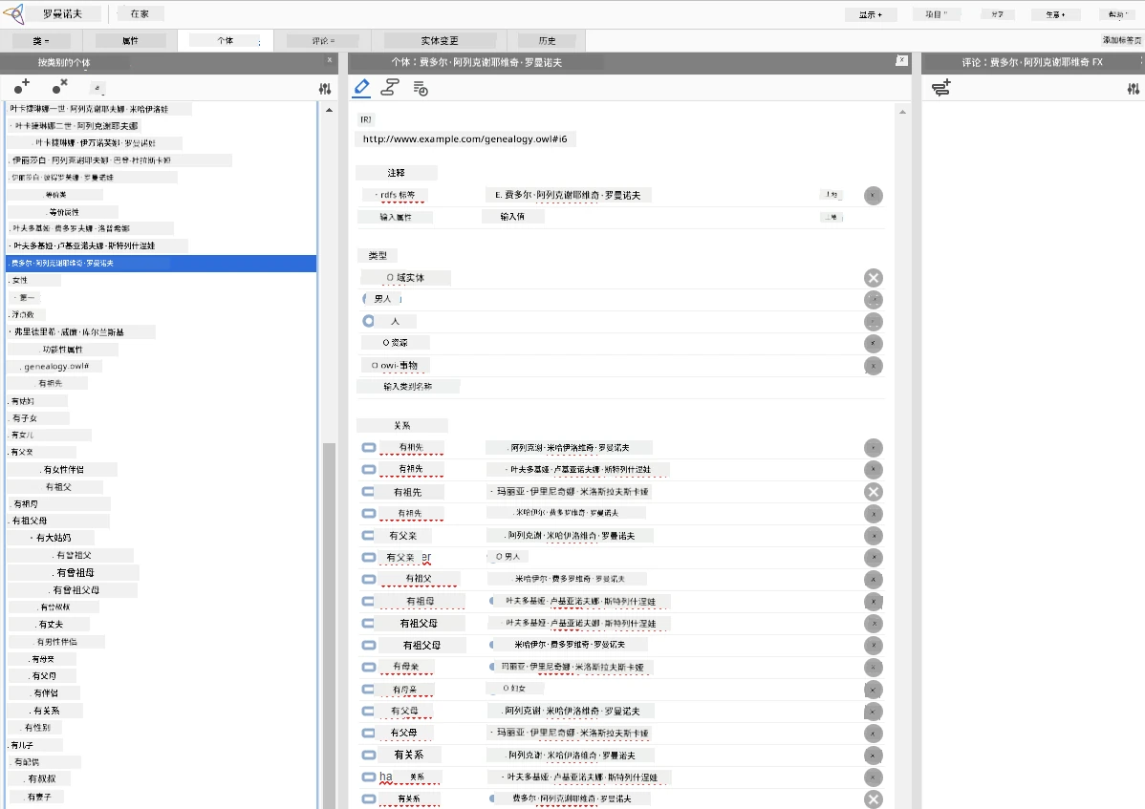Open the 属性 tab
This screenshot has width=1145, height=809.
[x=131, y=41]
